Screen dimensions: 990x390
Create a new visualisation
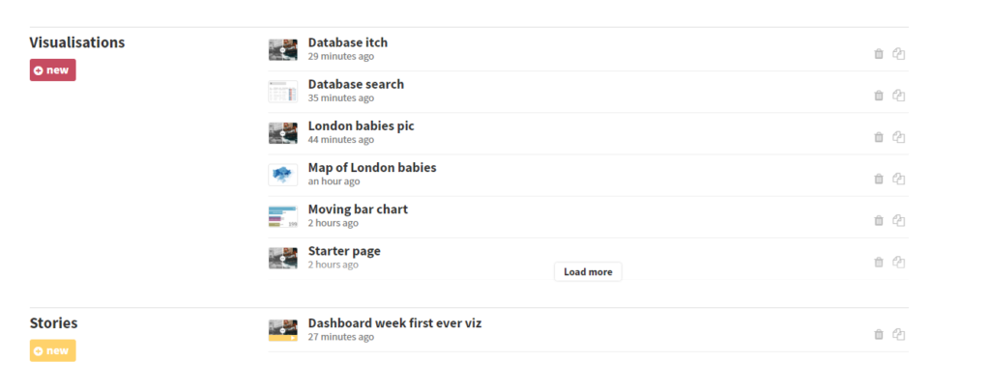coord(52,70)
